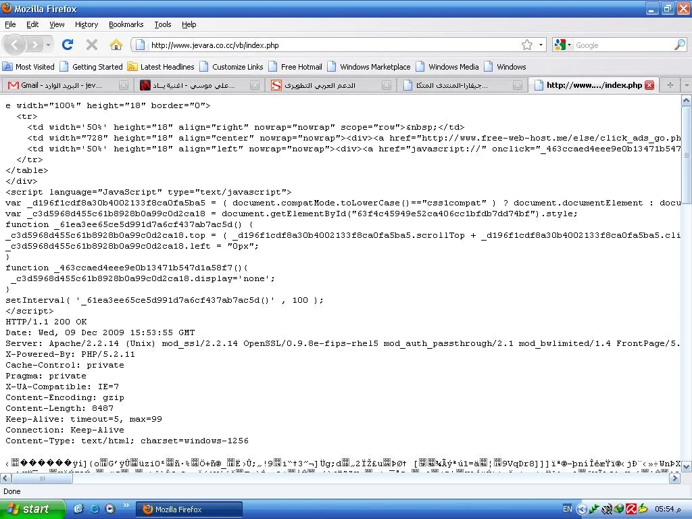Switch to the Gmail tab
Viewport: 692px width, 519px height.
tap(61, 85)
